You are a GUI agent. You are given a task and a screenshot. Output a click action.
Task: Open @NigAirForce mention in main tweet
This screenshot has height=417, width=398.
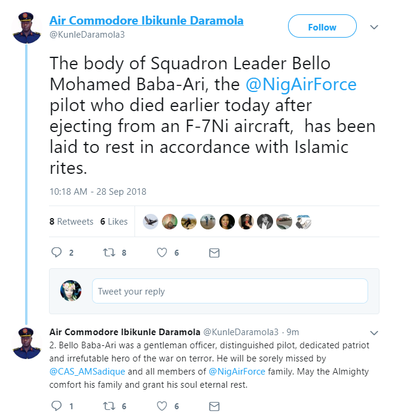click(x=301, y=84)
